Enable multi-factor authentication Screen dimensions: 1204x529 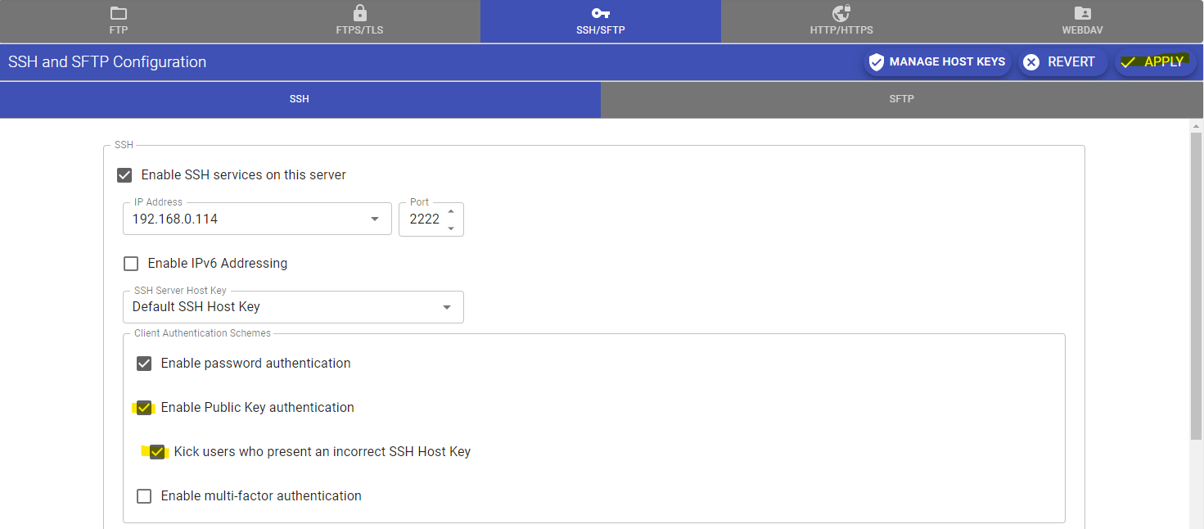[144, 495]
